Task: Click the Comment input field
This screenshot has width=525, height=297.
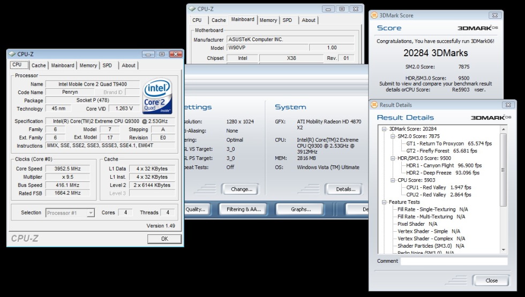Action: pyautogui.click(x=454, y=261)
